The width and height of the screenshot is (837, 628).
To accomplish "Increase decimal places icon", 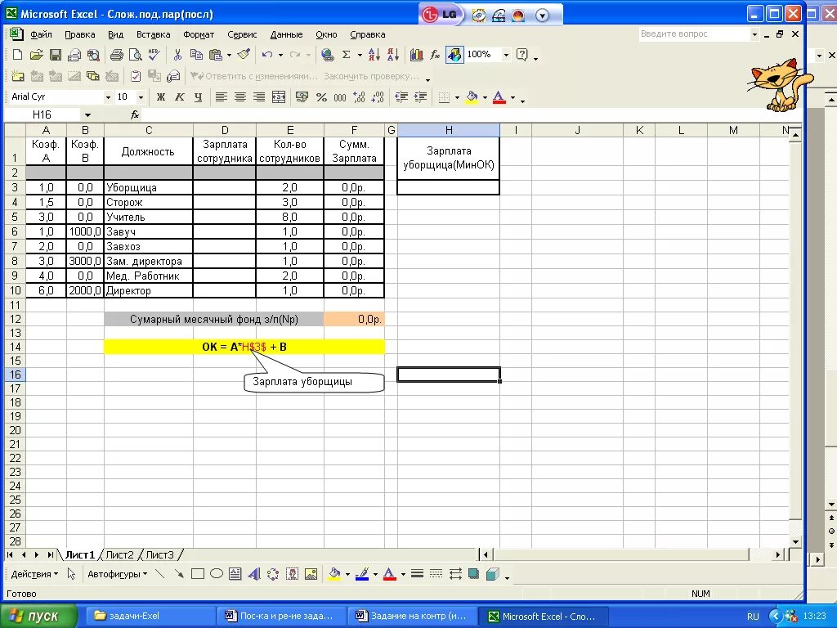I will click(359, 96).
